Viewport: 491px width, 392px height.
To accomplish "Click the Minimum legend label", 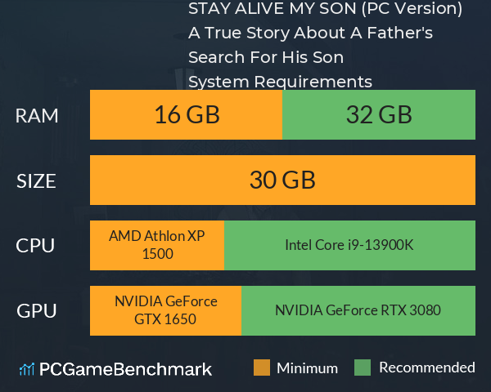I will (x=307, y=368).
